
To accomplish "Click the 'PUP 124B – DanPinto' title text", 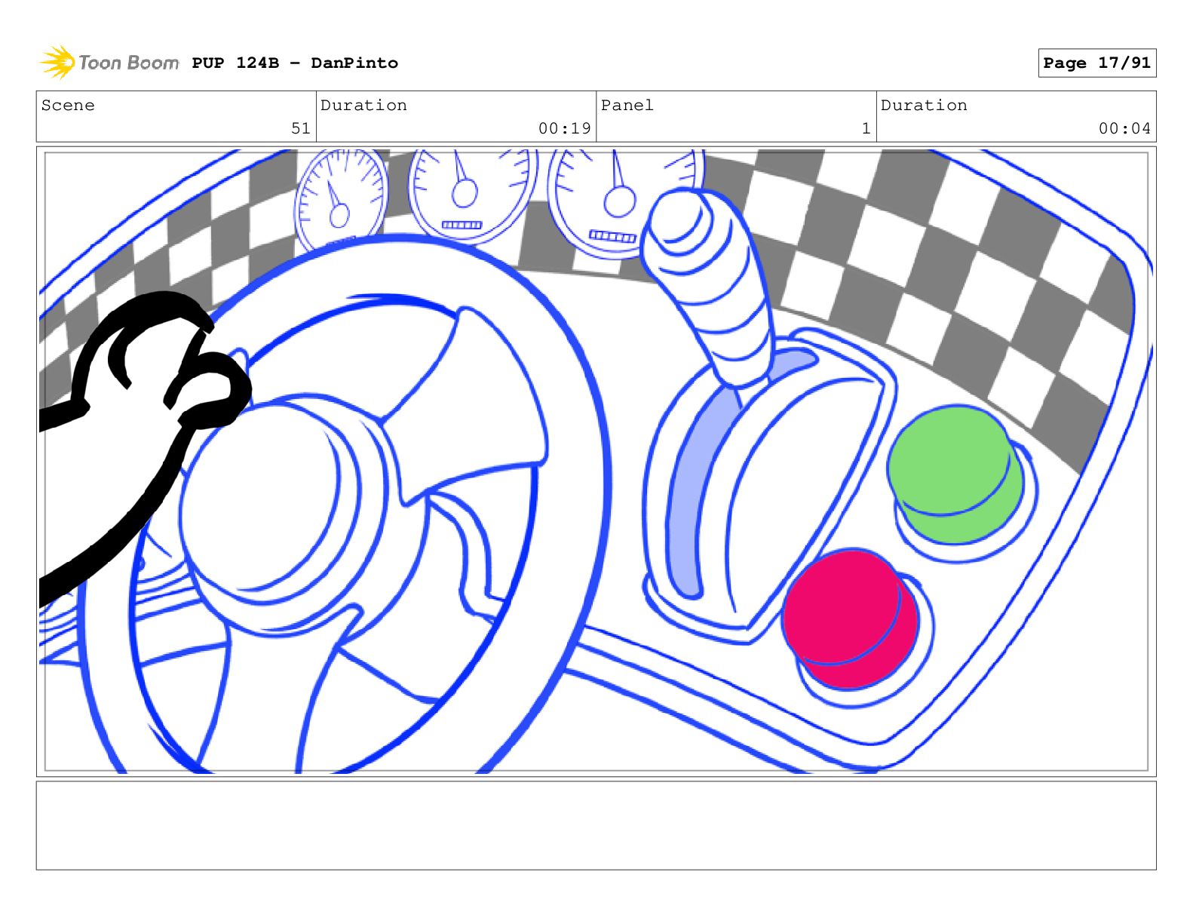I will (295, 63).
